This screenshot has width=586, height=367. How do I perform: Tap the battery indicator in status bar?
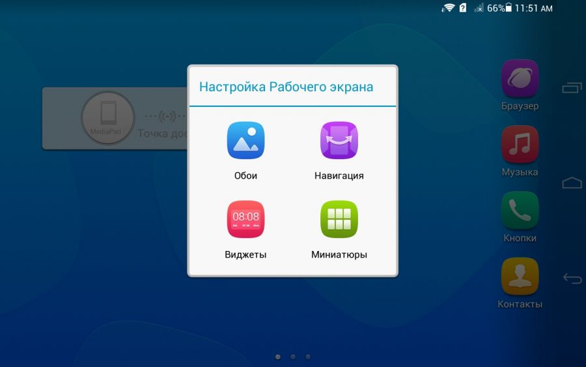tap(509, 8)
